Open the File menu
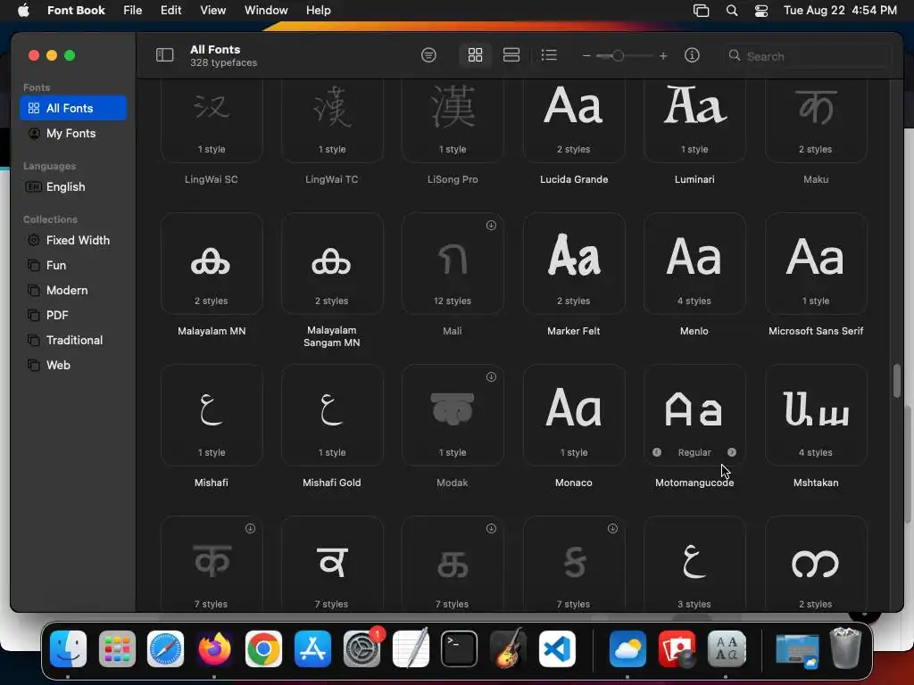The height and width of the screenshot is (685, 914). 133,11
